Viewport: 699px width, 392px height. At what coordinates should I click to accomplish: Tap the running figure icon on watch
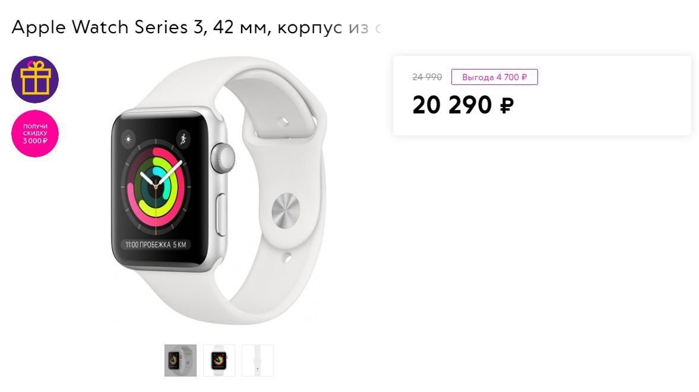pos(184,139)
